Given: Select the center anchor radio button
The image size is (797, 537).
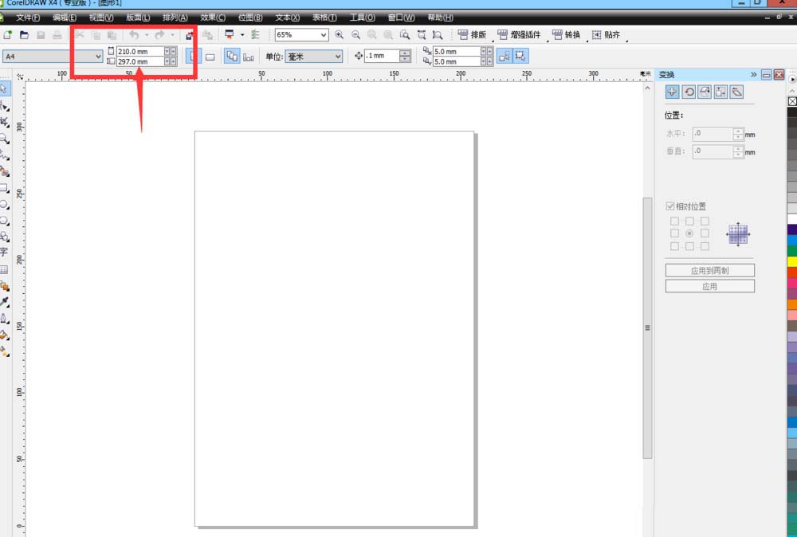Looking at the screenshot, I should pos(689,233).
